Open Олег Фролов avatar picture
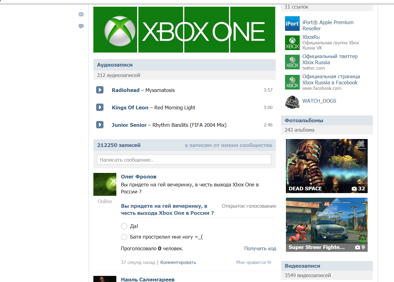The width and height of the screenshot is (394, 282). click(105, 184)
